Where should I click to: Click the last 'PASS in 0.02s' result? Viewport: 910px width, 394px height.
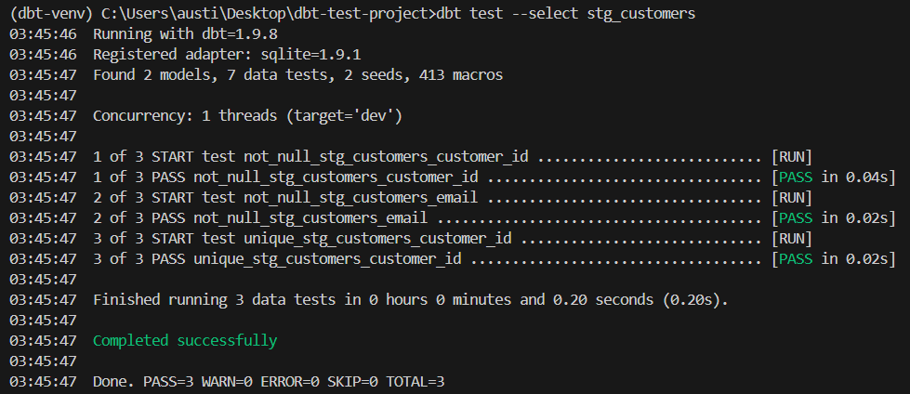(834, 259)
